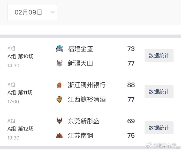Click the Dongguan Xintongsheng (东莞新彤盛) team logo
This screenshot has width=181, height=150.
click(x=59, y=121)
